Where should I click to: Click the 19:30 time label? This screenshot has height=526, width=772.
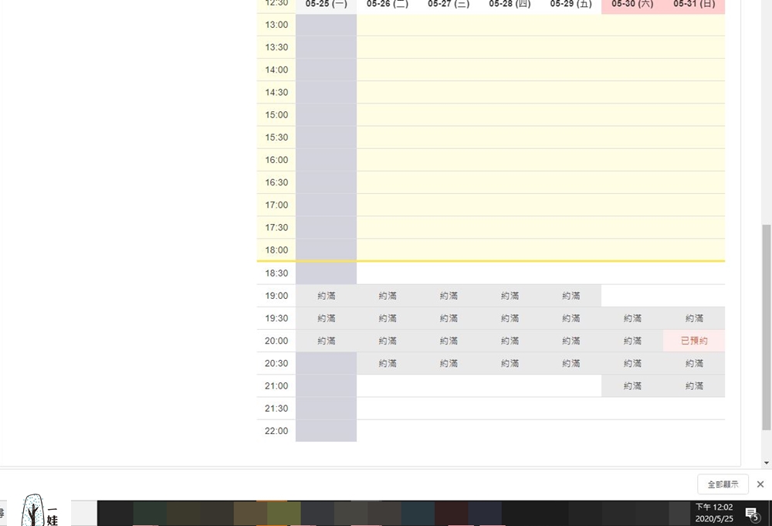point(276,318)
